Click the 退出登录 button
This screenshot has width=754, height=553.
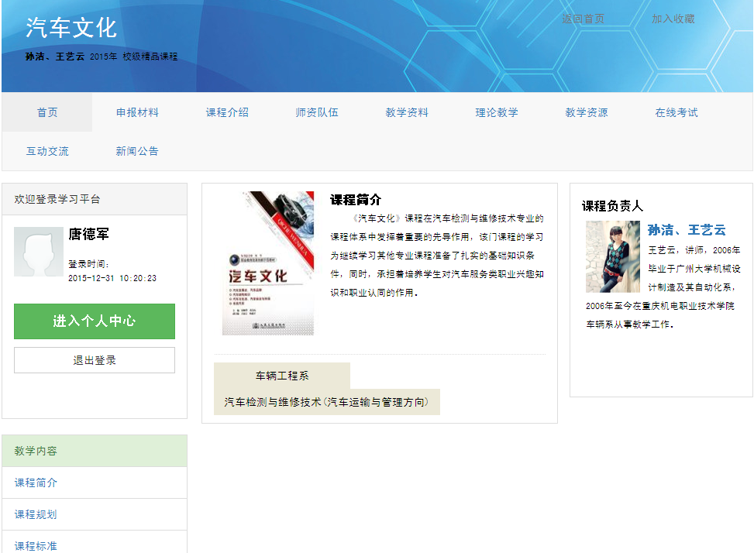click(95, 360)
